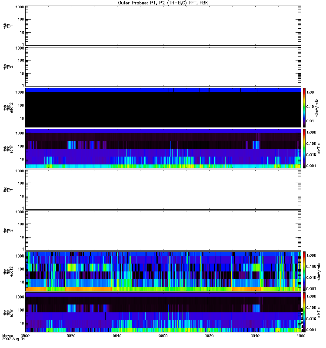
Task: Click the 'thb fbk scm1' y-axis title
Action: pyautogui.click(x=8, y=148)
